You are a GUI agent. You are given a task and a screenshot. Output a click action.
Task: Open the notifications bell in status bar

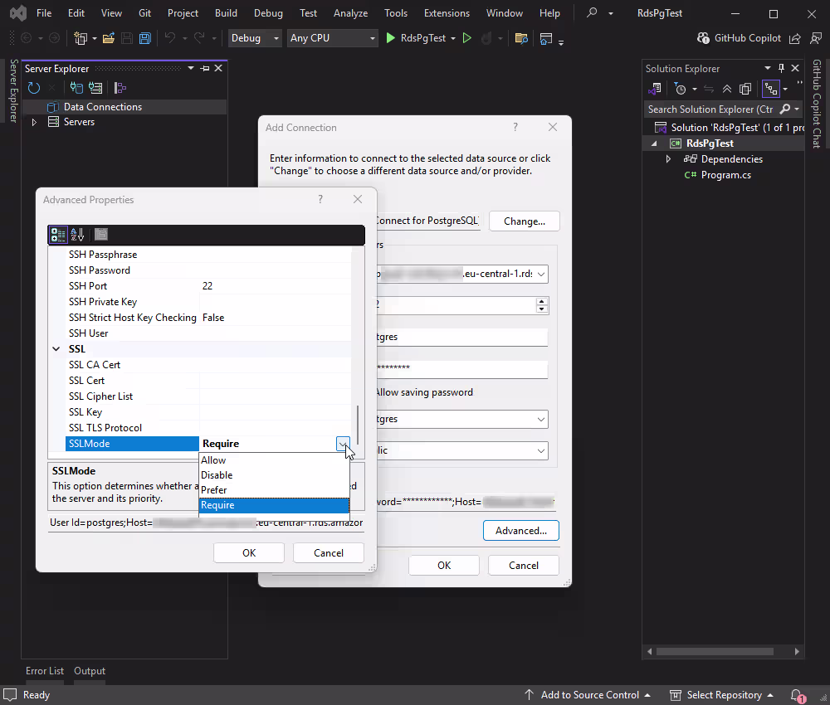[796, 695]
